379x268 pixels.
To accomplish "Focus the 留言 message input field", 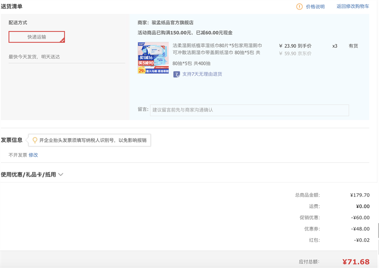I will 249,110.
